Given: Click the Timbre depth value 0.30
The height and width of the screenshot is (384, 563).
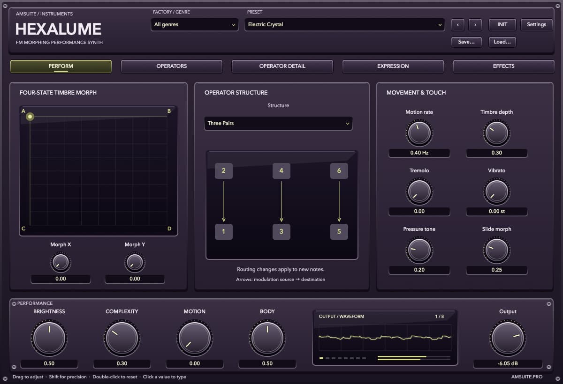Looking at the screenshot, I should (x=497, y=153).
